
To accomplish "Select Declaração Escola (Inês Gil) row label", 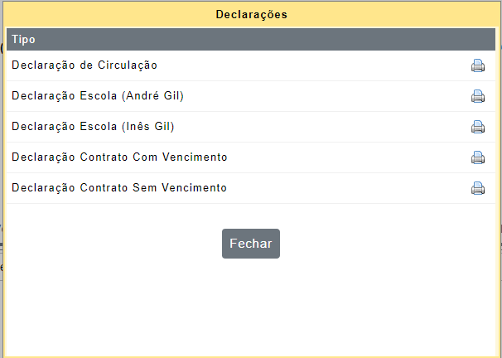I will point(93,127).
